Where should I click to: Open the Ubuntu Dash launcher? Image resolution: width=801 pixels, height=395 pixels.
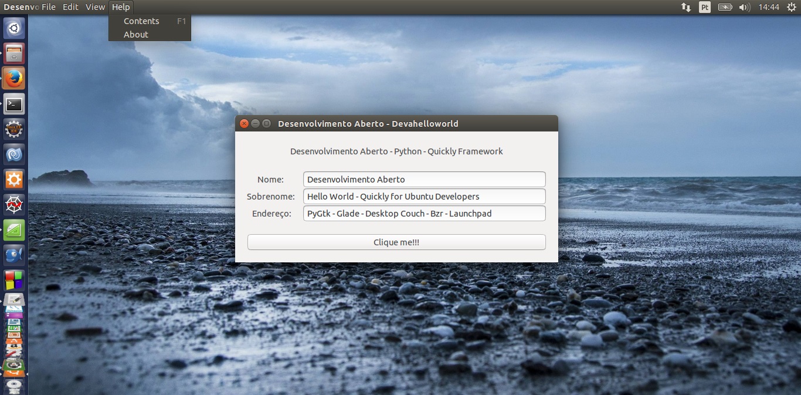(14, 28)
